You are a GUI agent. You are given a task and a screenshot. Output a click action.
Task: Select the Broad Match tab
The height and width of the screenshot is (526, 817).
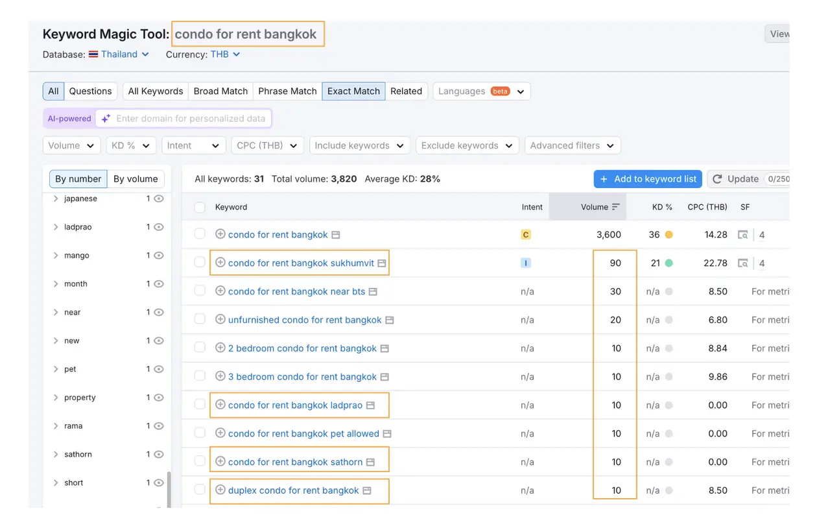(220, 91)
